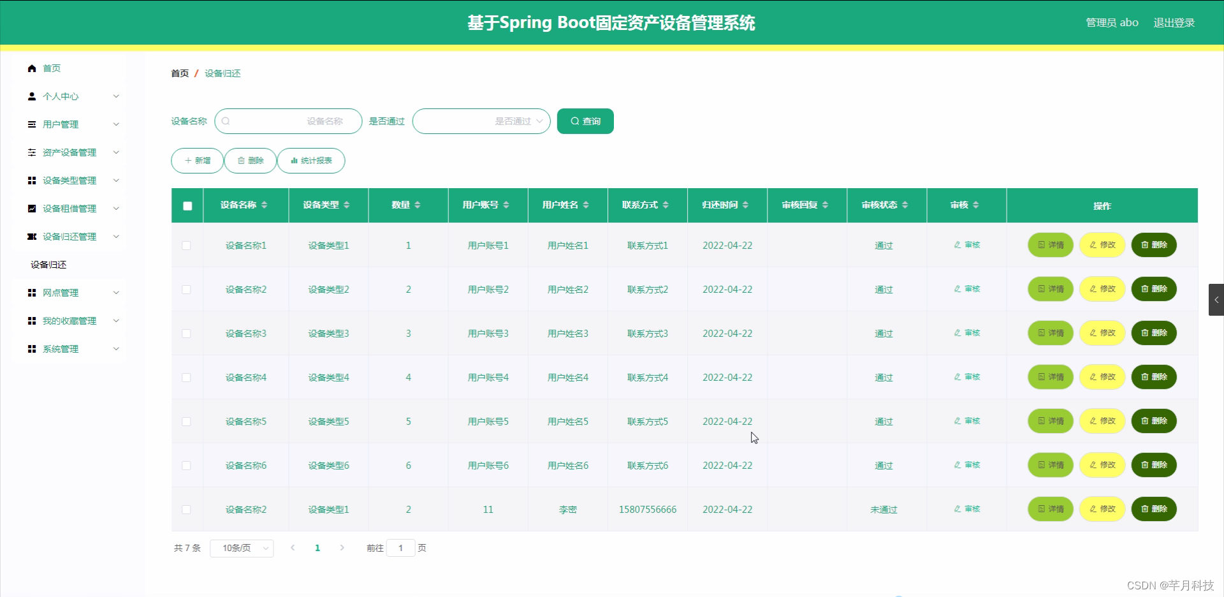Screen dimensions: 1224x597
Task: Check the checkbox beside 设备名称5
Action: [x=186, y=422]
